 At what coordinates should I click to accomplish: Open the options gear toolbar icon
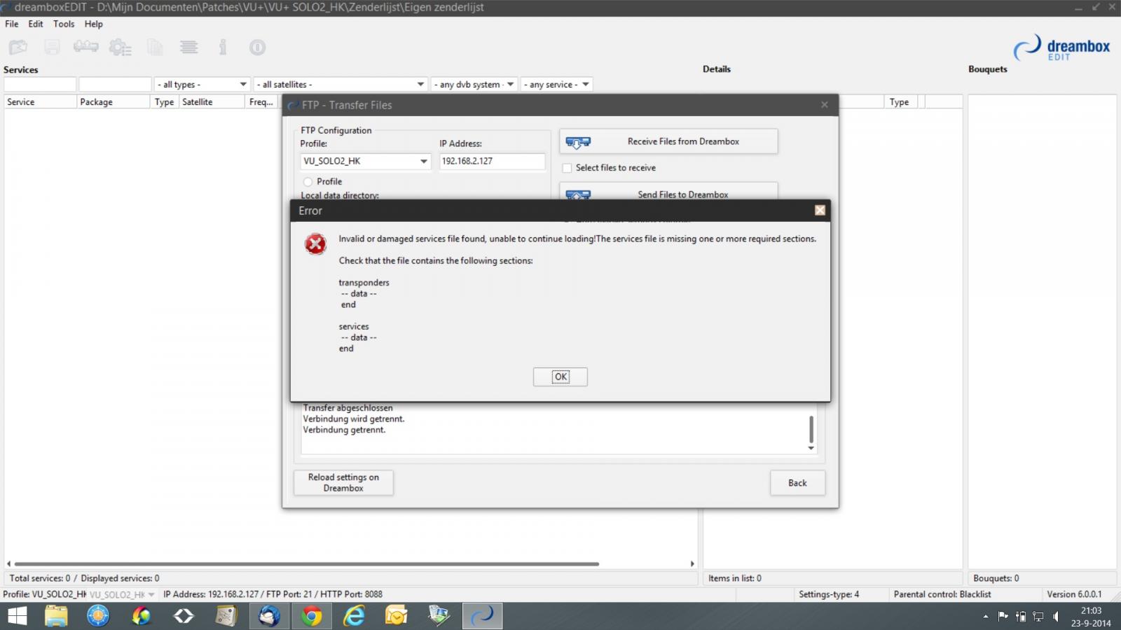click(120, 48)
